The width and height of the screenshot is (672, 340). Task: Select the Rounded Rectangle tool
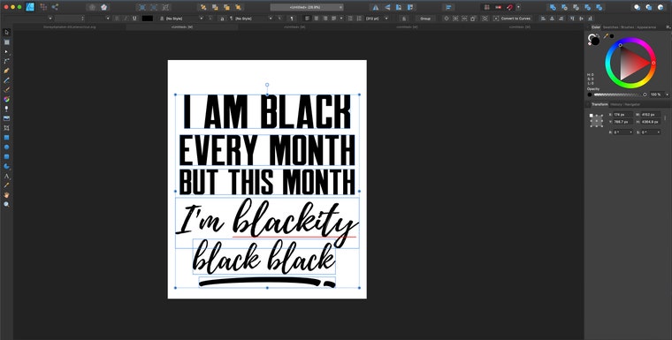coord(6,156)
